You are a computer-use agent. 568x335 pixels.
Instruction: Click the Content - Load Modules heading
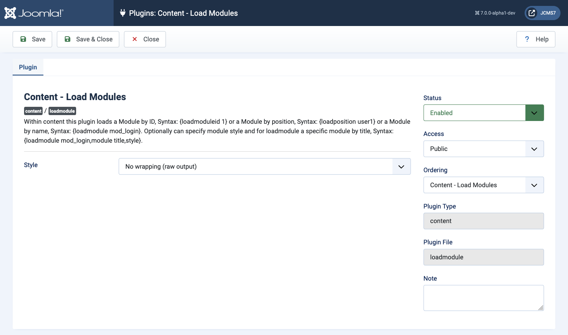(x=75, y=97)
